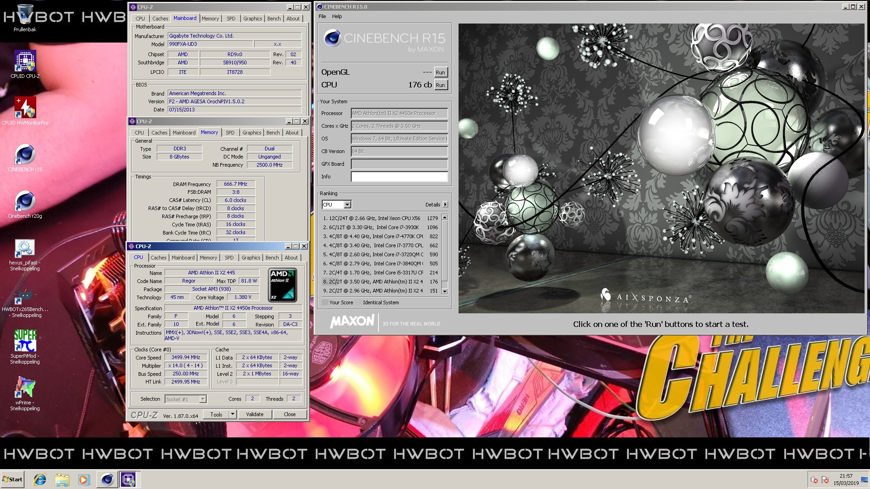Select ranking row 2C/4T Core i5-3317U
Screen dimensions: 870x489
tap(381, 273)
